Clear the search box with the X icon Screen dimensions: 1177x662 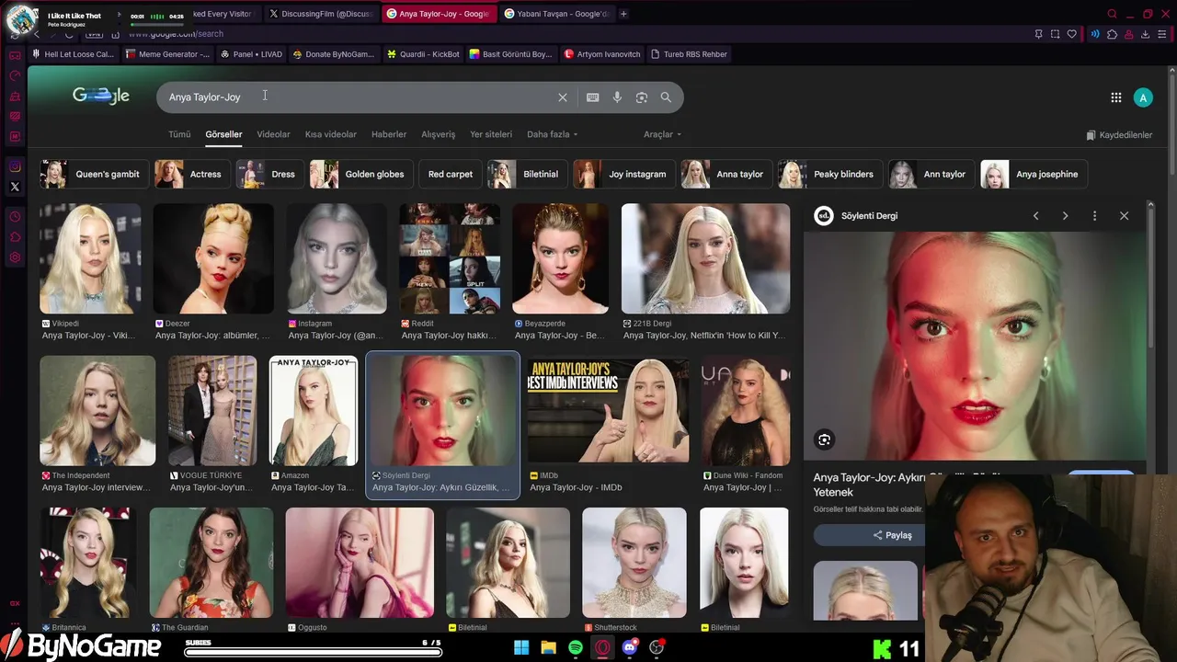pyautogui.click(x=563, y=97)
